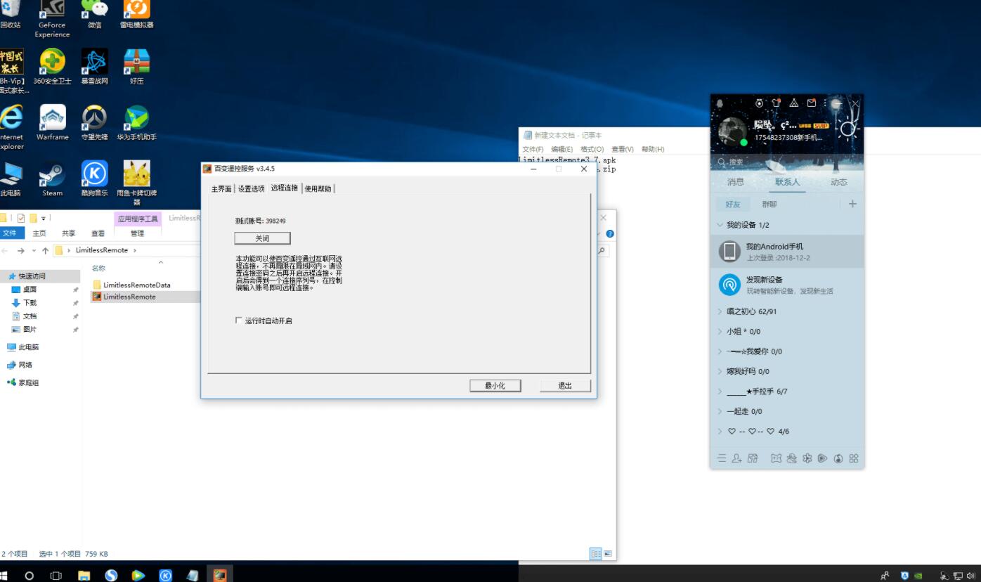Click the add friend icon in QQ
981x582 pixels.
[736, 458]
